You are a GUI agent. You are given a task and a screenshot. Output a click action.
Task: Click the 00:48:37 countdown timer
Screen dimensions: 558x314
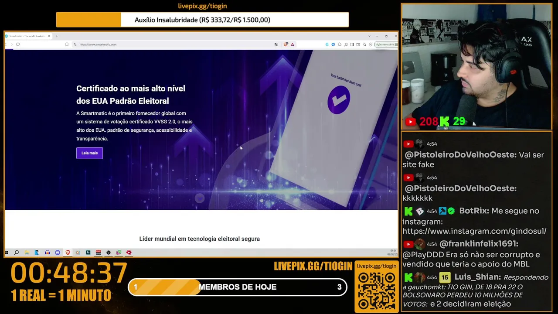point(69,273)
